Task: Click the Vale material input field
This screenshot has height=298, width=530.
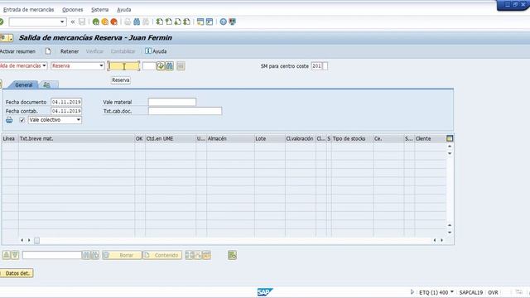Action: [x=172, y=102]
